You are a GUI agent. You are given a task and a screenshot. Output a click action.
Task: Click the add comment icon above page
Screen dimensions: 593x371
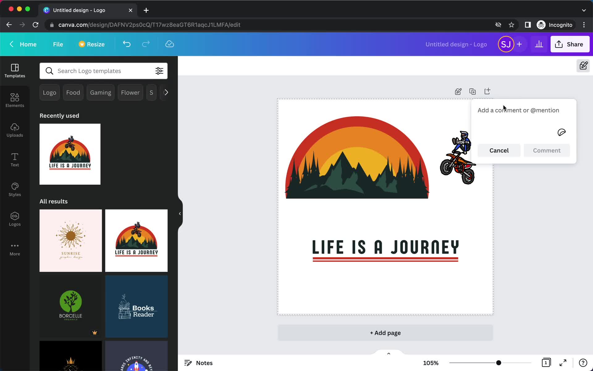[x=458, y=92]
